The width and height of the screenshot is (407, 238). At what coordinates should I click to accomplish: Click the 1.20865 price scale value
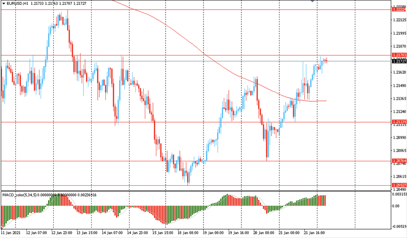pos(400,150)
